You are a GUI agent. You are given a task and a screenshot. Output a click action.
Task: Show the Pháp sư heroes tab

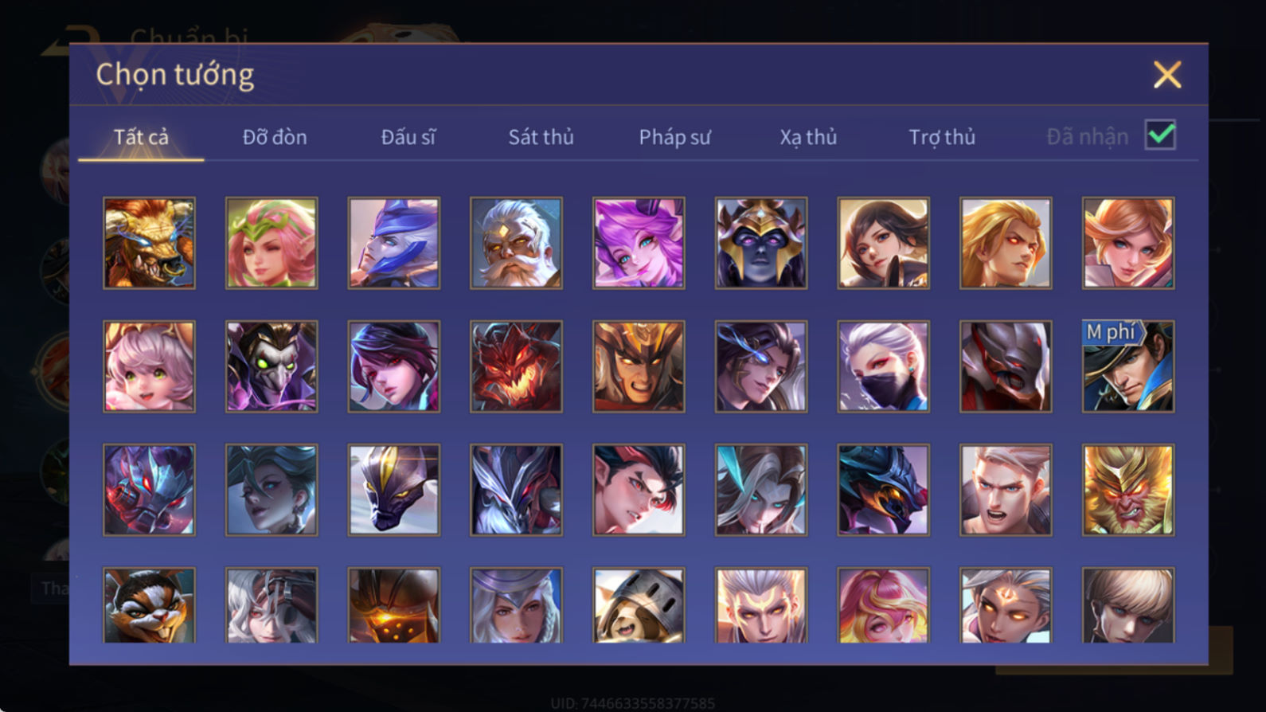(x=674, y=137)
